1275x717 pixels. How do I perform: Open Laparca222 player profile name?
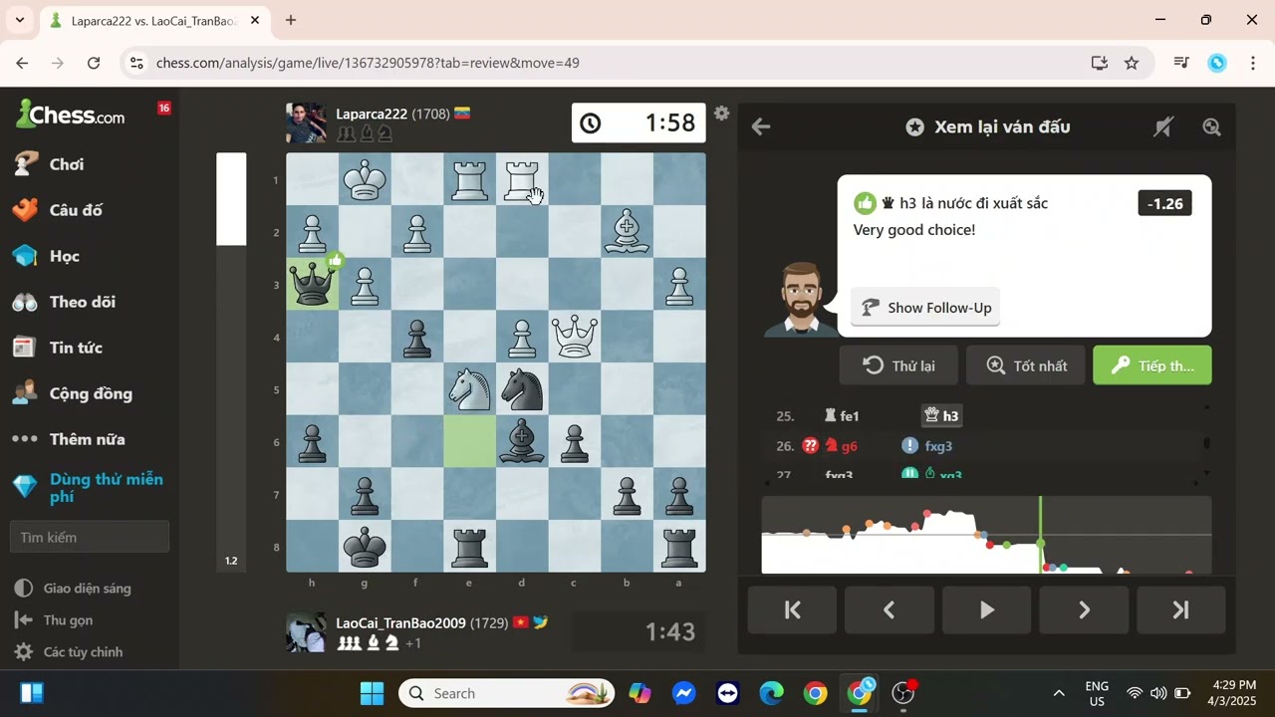pyautogui.click(x=372, y=114)
